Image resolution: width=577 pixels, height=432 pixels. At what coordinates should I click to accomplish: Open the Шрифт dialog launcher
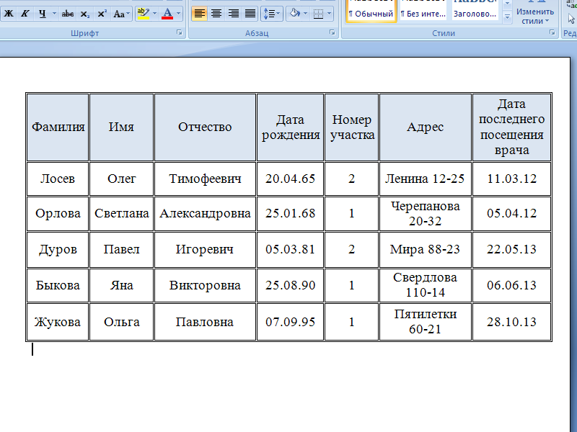(x=180, y=33)
